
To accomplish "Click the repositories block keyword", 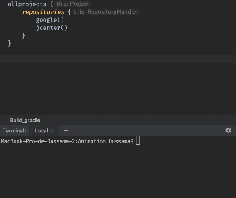I will tap(43, 12).
